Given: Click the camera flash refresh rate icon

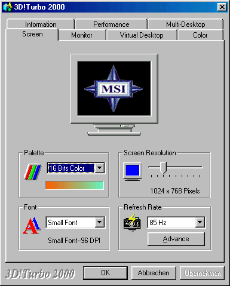Looking at the screenshot, I should (x=132, y=223).
